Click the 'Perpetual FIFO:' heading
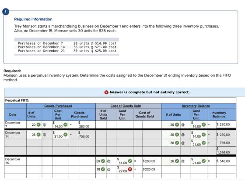 17,100
